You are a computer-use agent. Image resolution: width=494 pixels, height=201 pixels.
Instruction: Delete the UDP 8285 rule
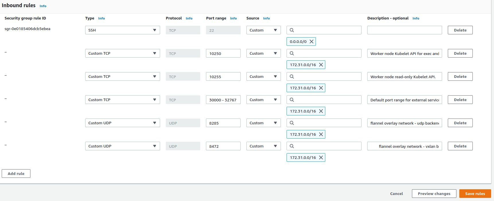click(x=460, y=123)
